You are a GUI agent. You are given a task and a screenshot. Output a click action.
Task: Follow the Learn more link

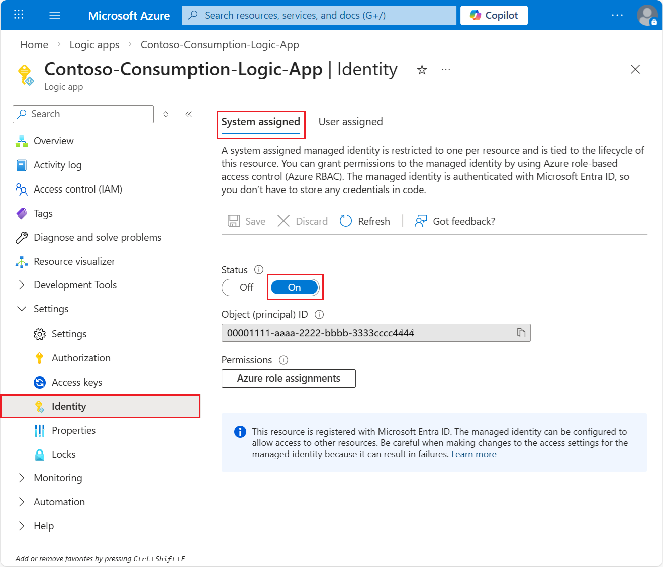(473, 454)
